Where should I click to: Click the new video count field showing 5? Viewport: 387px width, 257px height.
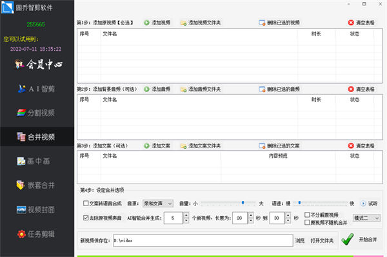174,218
